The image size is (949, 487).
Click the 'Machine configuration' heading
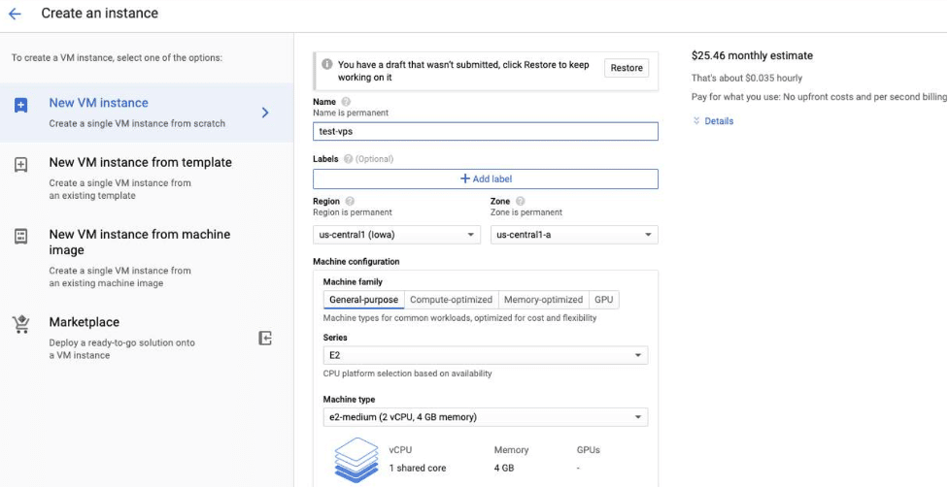356,262
